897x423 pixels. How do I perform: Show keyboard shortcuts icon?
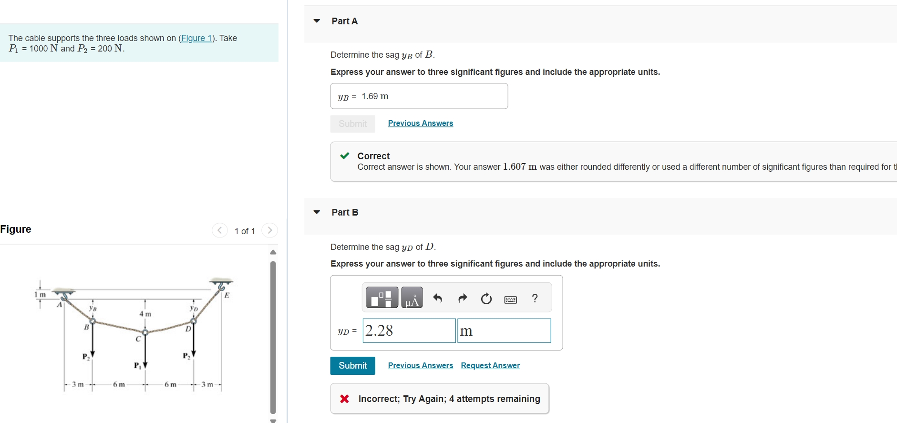click(x=510, y=299)
